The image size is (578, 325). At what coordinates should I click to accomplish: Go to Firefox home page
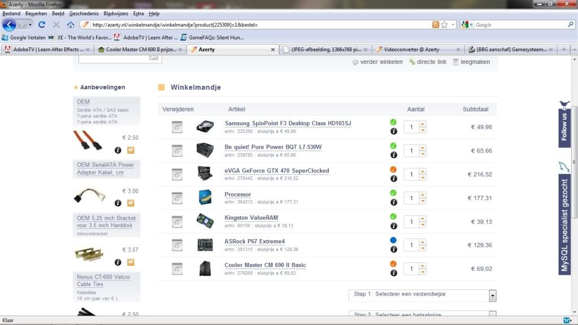(71, 25)
